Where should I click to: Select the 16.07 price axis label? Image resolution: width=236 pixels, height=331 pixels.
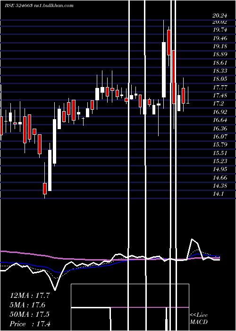(220, 136)
